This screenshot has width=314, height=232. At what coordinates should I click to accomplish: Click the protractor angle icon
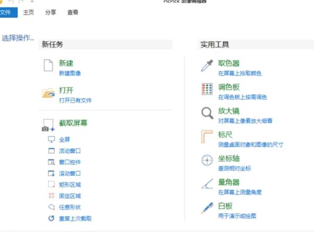pyautogui.click(x=207, y=184)
